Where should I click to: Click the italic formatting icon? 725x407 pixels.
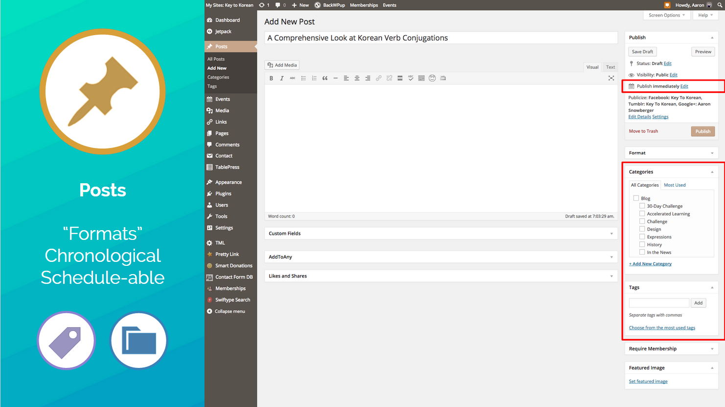click(282, 78)
